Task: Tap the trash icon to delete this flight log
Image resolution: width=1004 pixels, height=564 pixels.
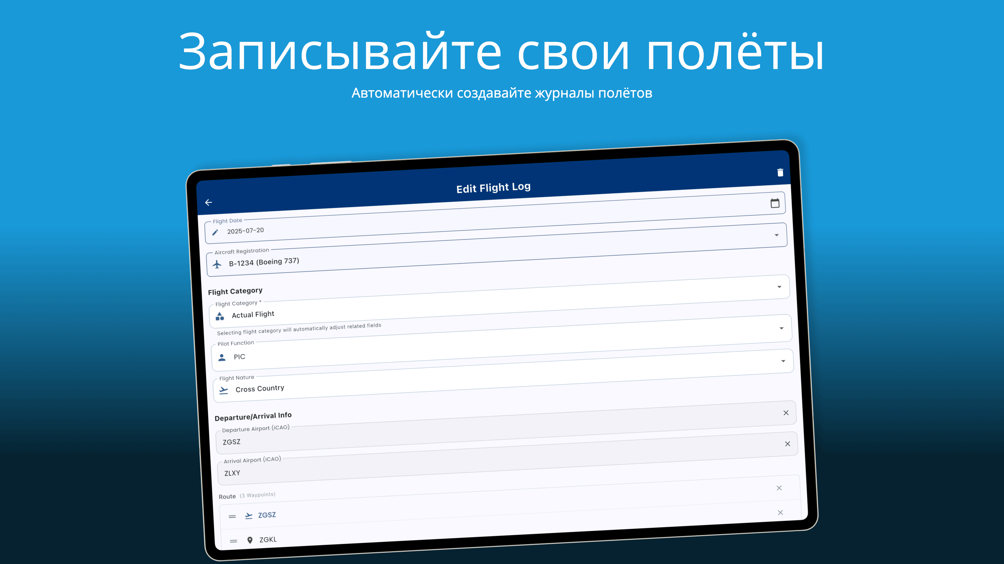Action: point(781,172)
